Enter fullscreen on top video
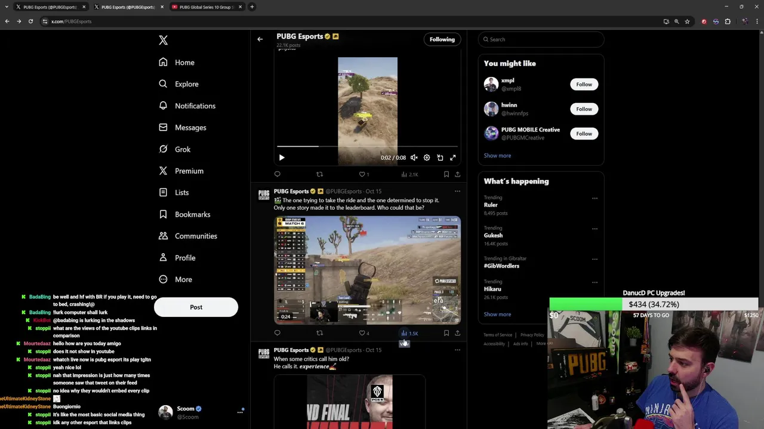 (453, 158)
